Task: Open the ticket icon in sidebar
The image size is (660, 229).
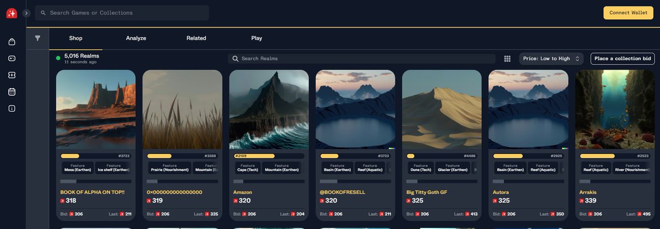Action: pos(12,75)
